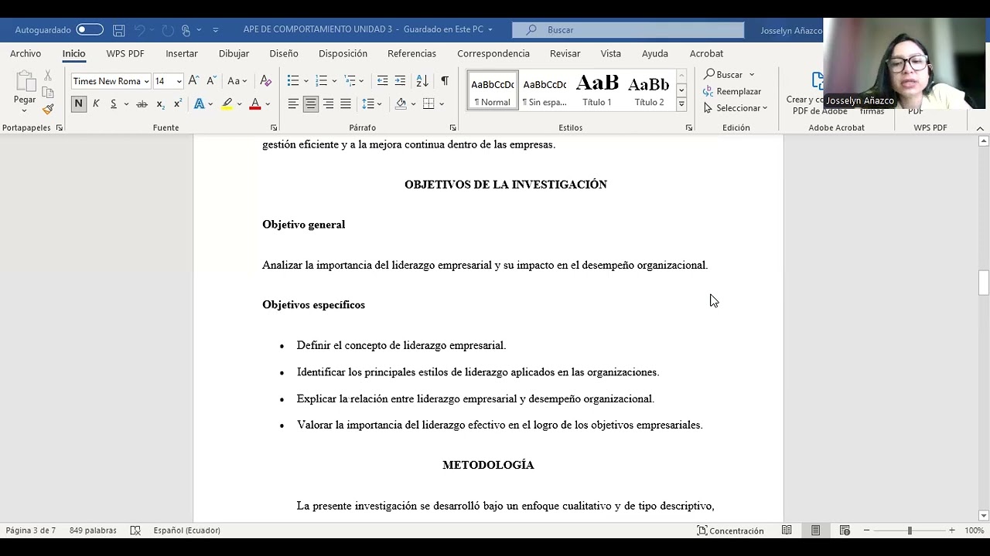
Task: Click the Buscar button in Edición
Action: 723,74
